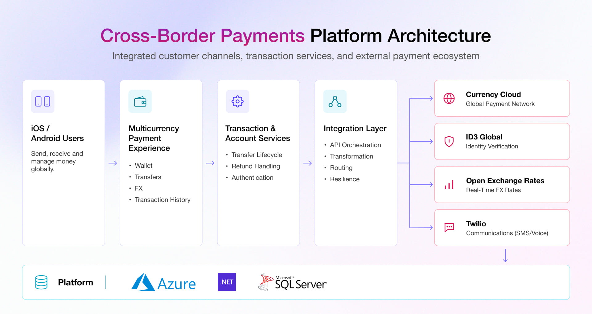592x314 pixels.
Task: Click the Integration Layer heading
Action: tap(355, 128)
